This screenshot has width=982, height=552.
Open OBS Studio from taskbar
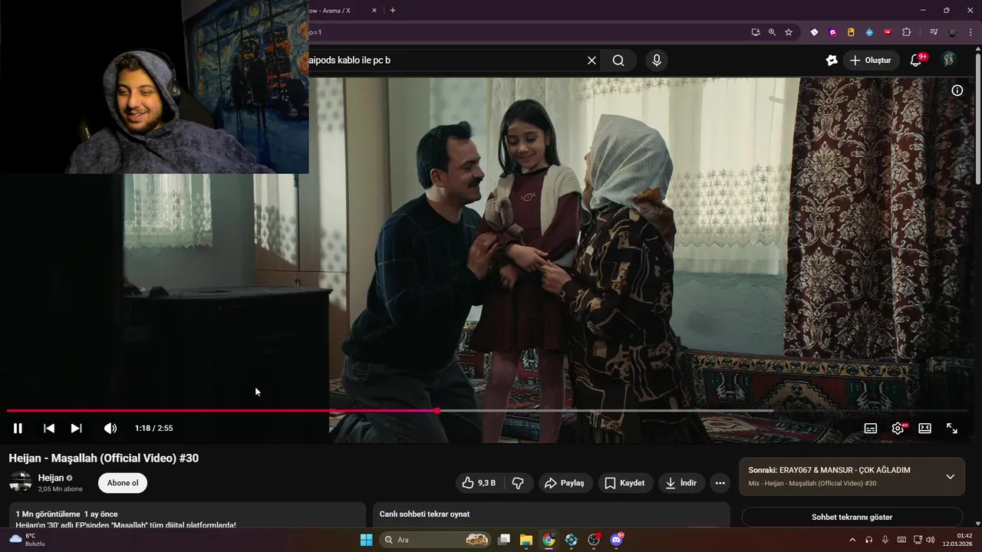click(594, 540)
